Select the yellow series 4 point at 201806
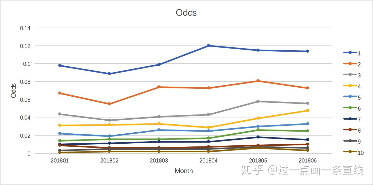 click(x=308, y=111)
